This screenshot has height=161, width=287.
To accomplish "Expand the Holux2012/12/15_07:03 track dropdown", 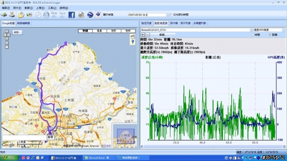I will [x=252, y=30].
